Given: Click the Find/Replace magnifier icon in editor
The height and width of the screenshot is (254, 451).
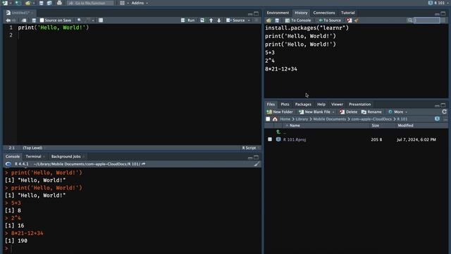Looking at the screenshot, I should pyautogui.click(x=79, y=20).
